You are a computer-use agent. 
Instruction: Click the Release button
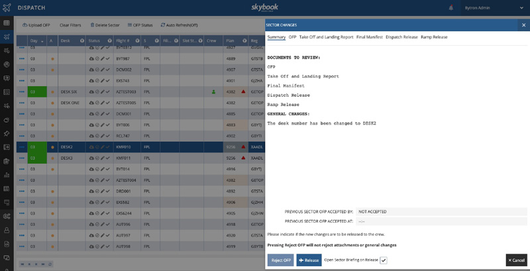click(x=309, y=260)
